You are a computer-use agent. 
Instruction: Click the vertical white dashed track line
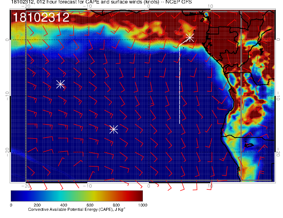tap(180, 85)
